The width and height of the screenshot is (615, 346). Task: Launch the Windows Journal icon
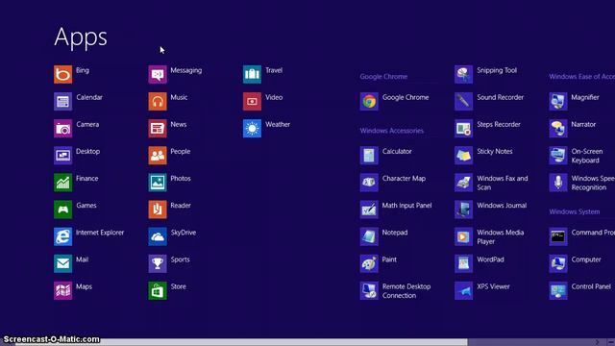[463, 210]
